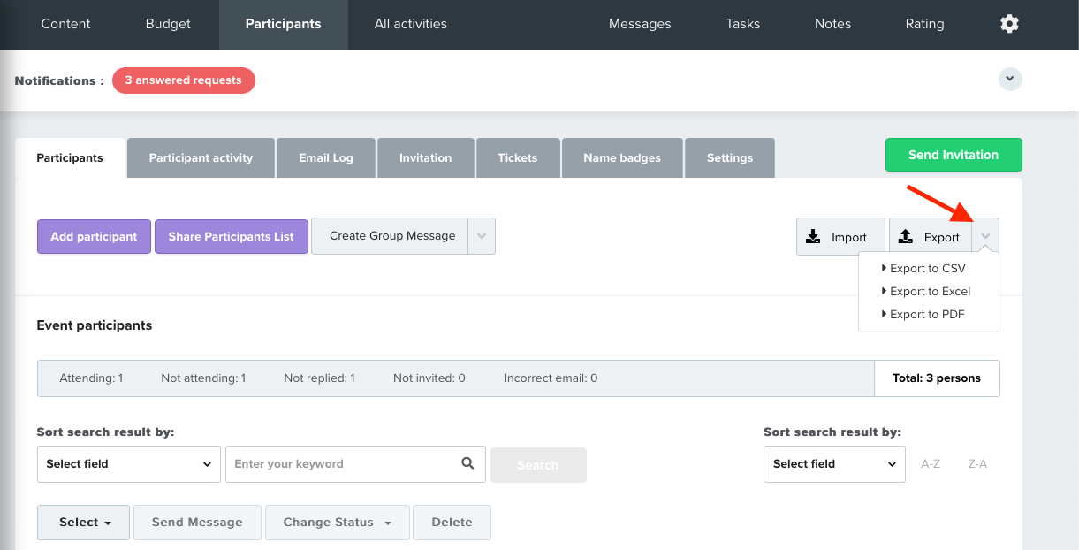Open the settings gear icon
The width and height of the screenshot is (1079, 550).
click(x=1009, y=24)
